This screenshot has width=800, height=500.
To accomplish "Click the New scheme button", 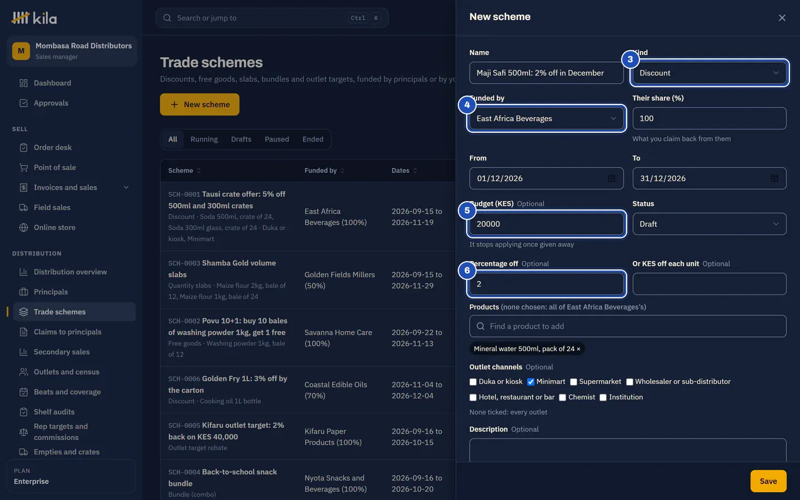I will [x=199, y=104].
